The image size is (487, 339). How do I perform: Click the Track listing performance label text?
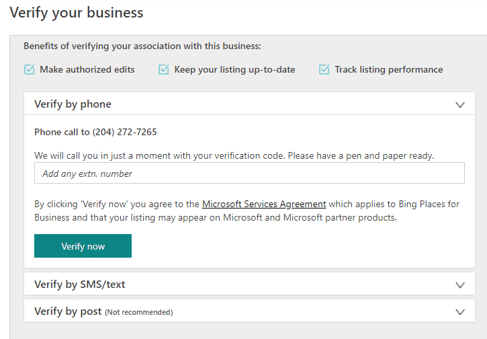389,69
